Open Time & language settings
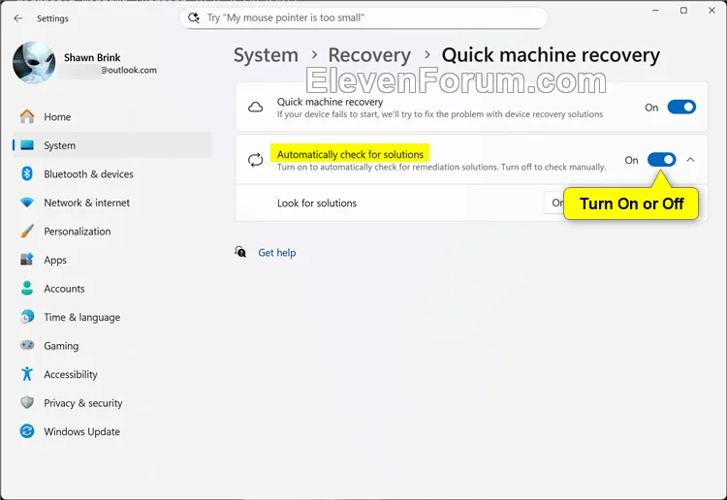727x500 pixels. tap(112, 317)
